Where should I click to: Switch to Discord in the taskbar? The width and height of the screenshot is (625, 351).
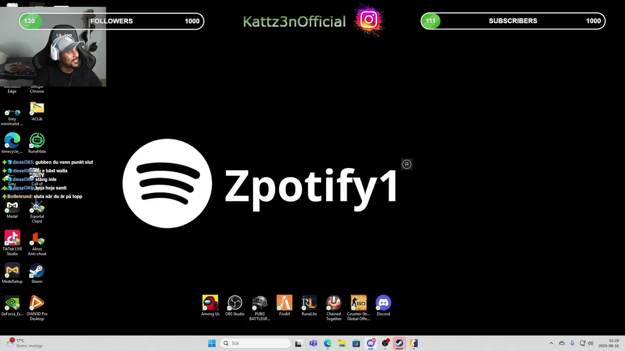(371, 343)
